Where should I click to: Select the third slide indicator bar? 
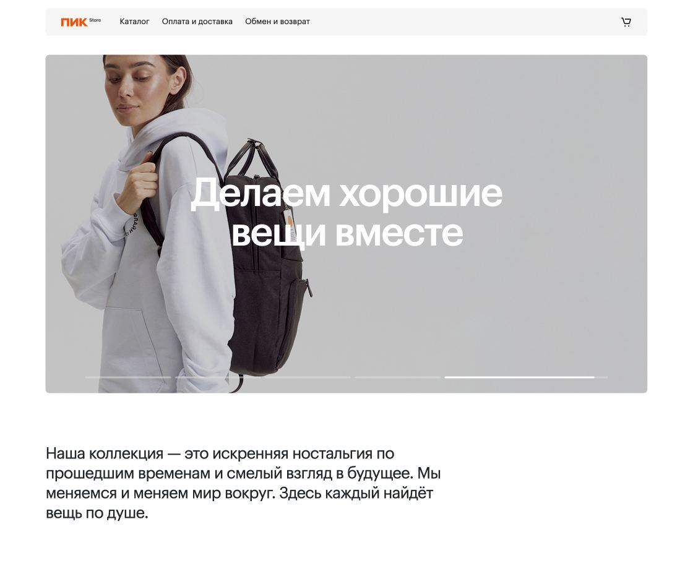308,377
